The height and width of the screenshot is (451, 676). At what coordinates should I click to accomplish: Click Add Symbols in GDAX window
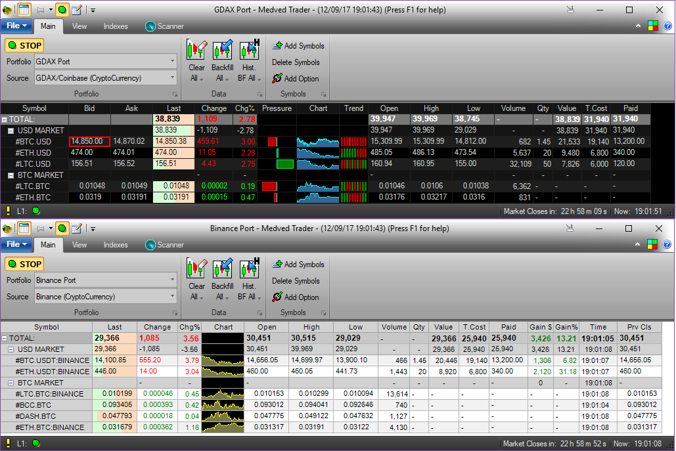[298, 46]
